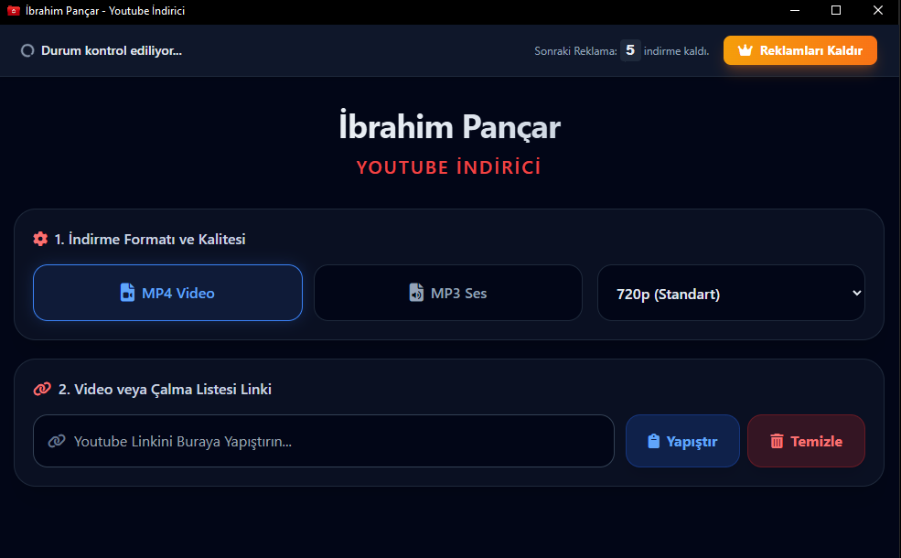
Task: Click the status spinner next to "Durum kontrol ediliyor..."
Action: point(27,51)
